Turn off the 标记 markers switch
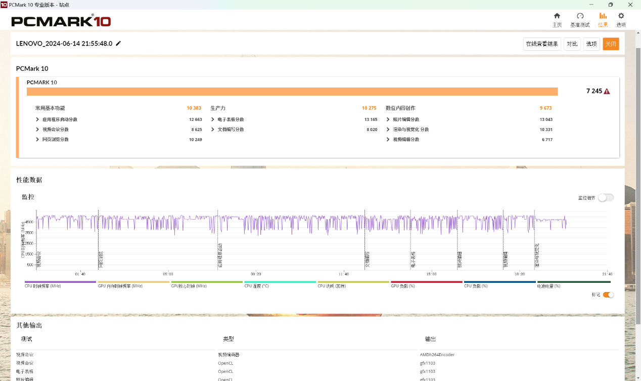This screenshot has width=641, height=381. click(608, 294)
